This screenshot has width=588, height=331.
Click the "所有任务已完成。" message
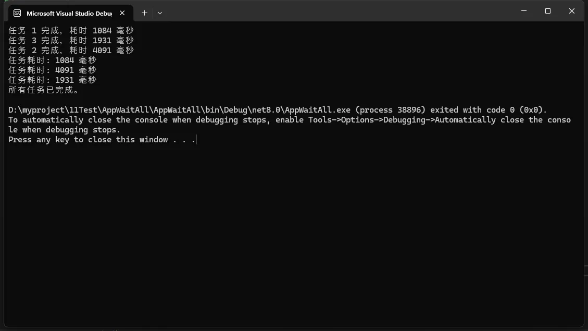pos(44,90)
